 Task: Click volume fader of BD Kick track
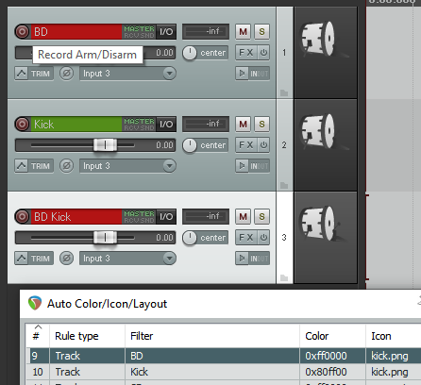coord(105,238)
